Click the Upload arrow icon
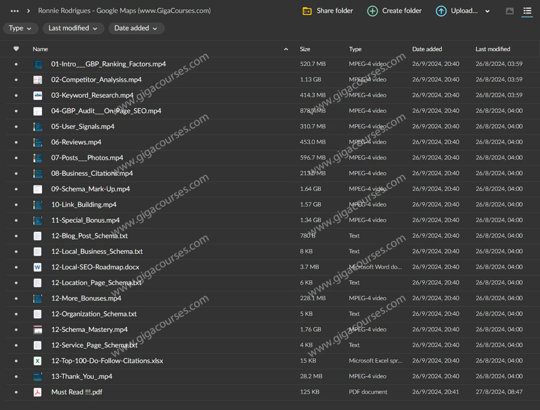This screenshot has height=410, width=540. (441, 11)
